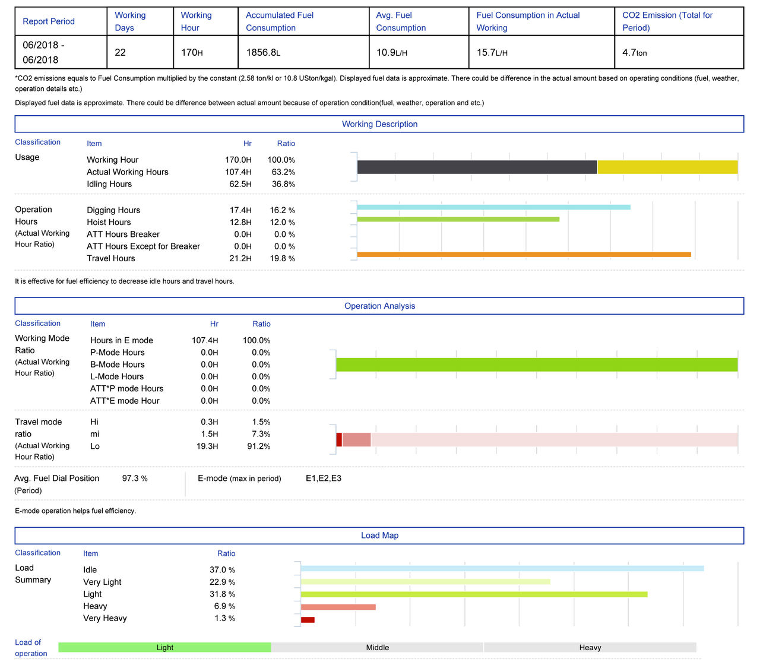
Task: Click the Report Period column header
Action: [x=49, y=21]
